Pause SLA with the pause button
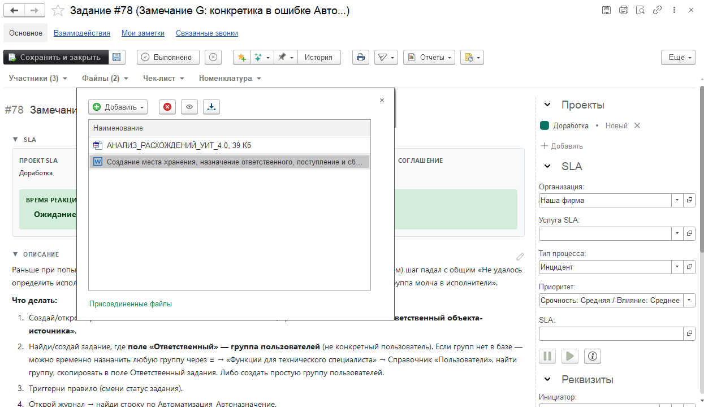Screen dimensions: 704x412 (x=547, y=356)
